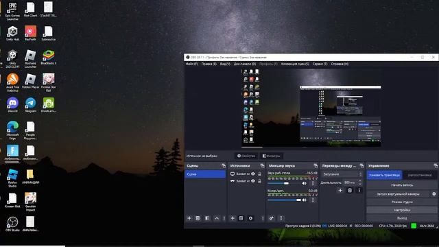The width and height of the screenshot is (439, 247).
Task: Select the Сцена scene in list
Action: pyautogui.click(x=205, y=174)
